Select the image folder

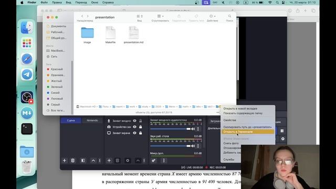pyautogui.click(x=87, y=35)
